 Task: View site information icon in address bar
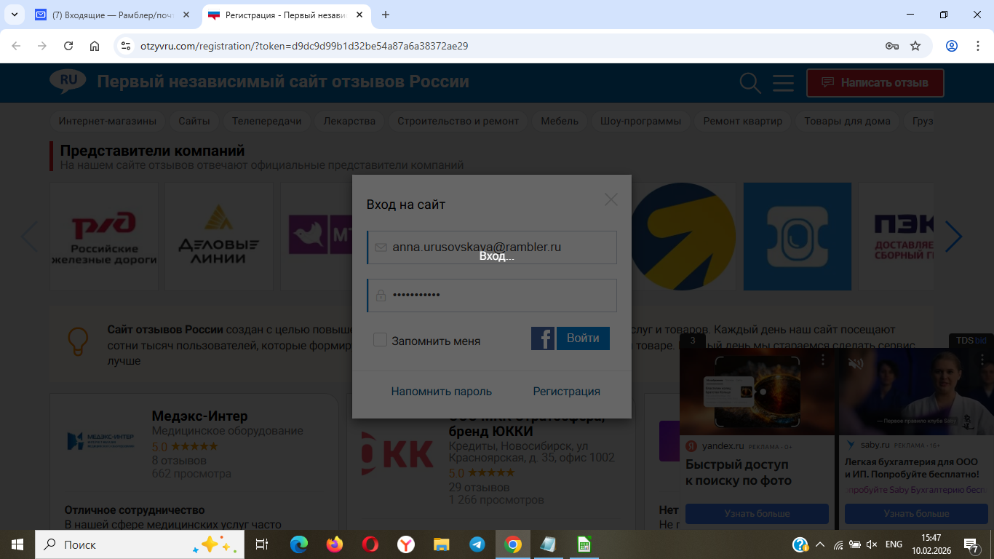tap(125, 46)
